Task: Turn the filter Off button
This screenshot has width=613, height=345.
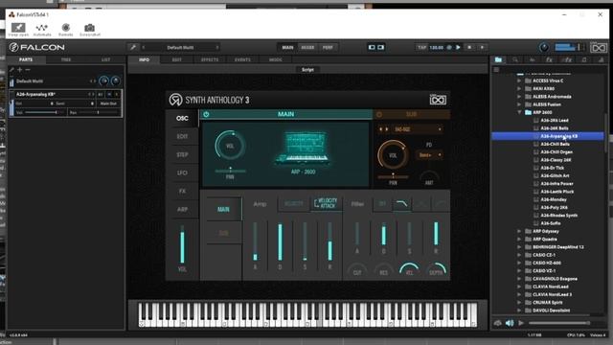Action: click(x=382, y=204)
